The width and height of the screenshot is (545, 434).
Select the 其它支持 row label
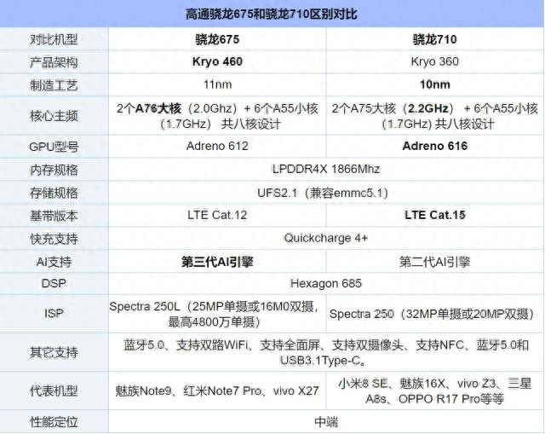coord(54,352)
